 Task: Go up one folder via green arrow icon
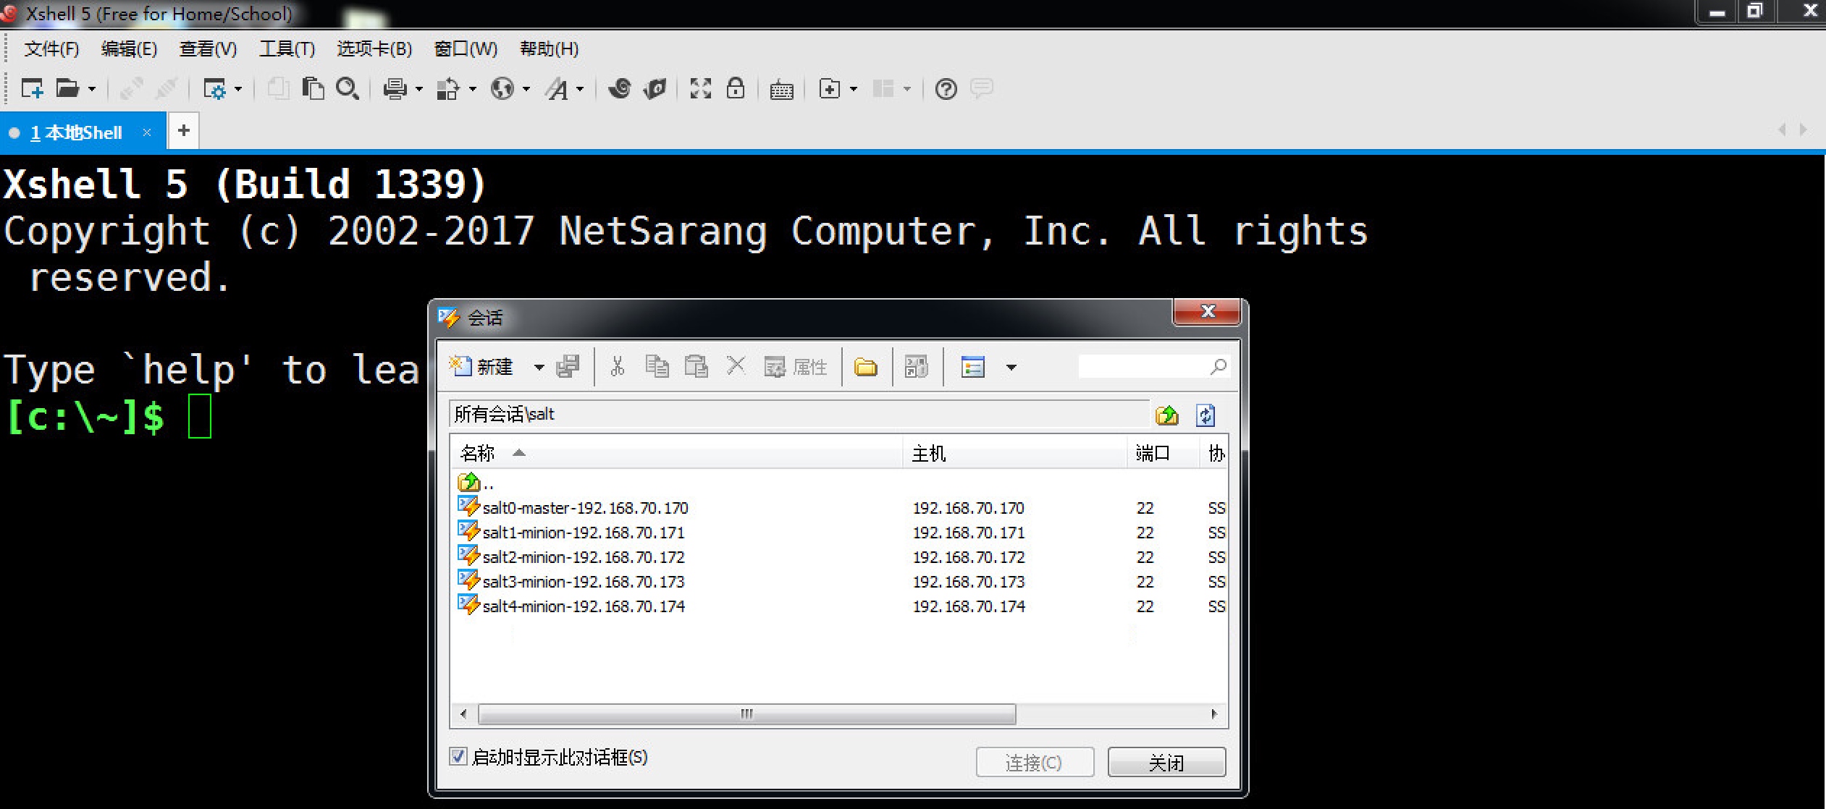1166,415
